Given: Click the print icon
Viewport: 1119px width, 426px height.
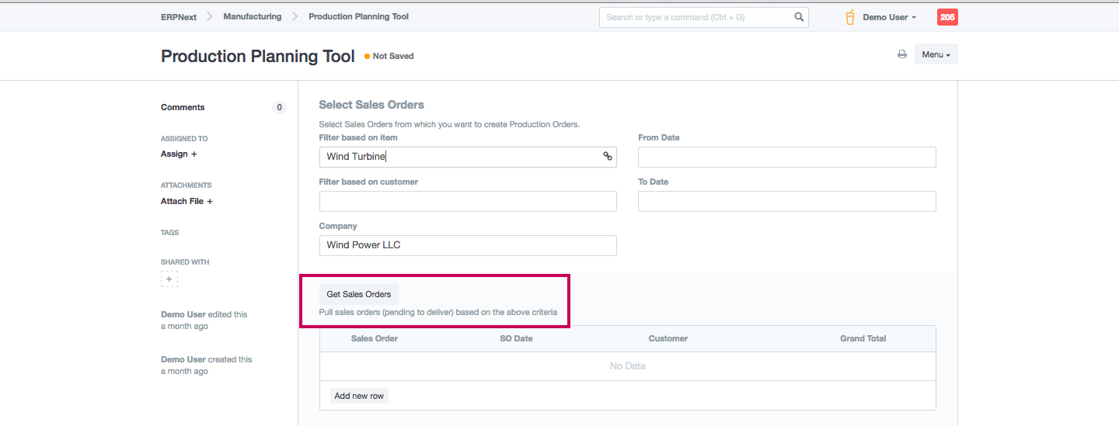Looking at the screenshot, I should (901, 54).
